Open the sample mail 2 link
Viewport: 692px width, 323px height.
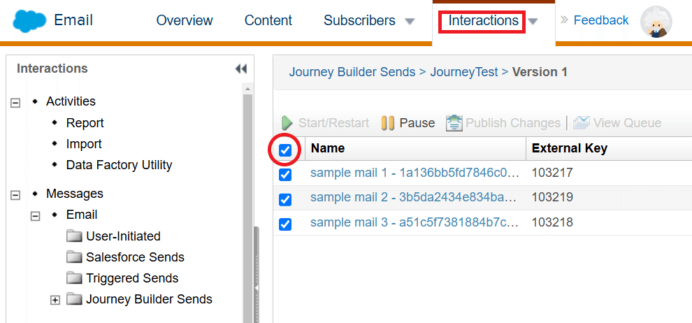(413, 197)
